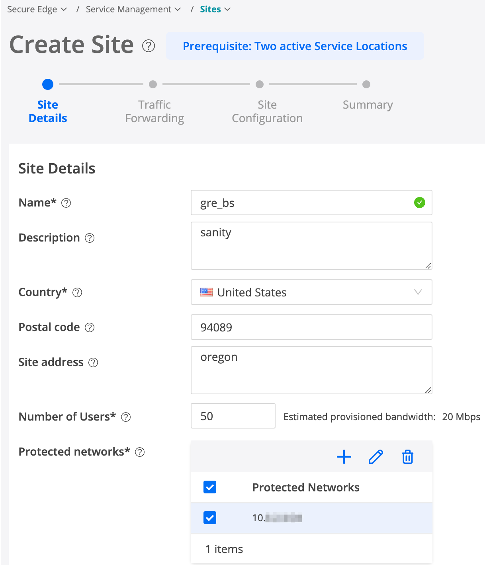Image resolution: width=485 pixels, height=565 pixels.
Task: Uncheck the 10.x network row checkbox
Action: pyautogui.click(x=210, y=518)
